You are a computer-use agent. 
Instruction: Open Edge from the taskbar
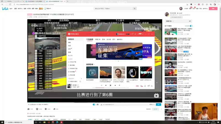[57, 122]
